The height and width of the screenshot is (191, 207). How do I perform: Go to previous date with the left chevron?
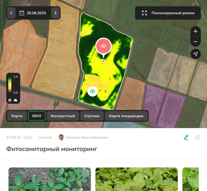11,13
